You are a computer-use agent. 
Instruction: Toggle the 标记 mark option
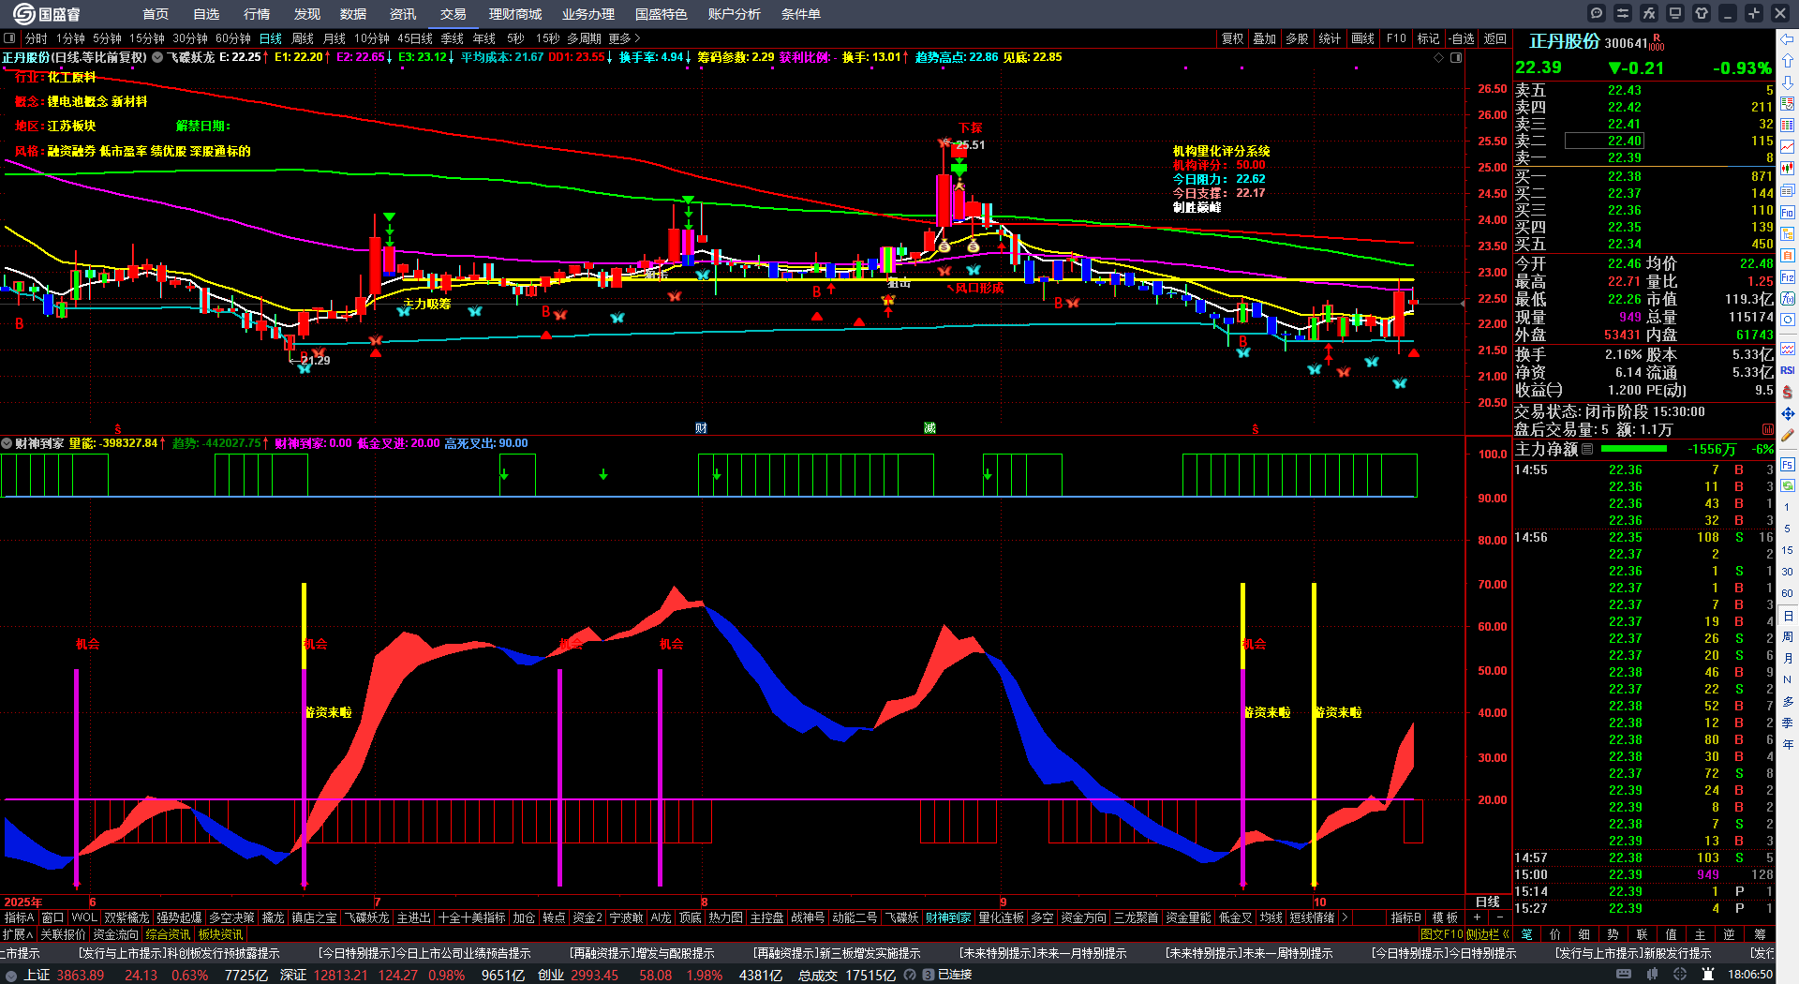pos(1428,38)
